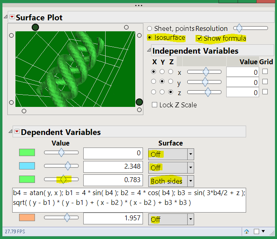Click the large dark handle at bottom right
Image resolution: width=277 pixels, height=239 pixels.
(139, 102)
